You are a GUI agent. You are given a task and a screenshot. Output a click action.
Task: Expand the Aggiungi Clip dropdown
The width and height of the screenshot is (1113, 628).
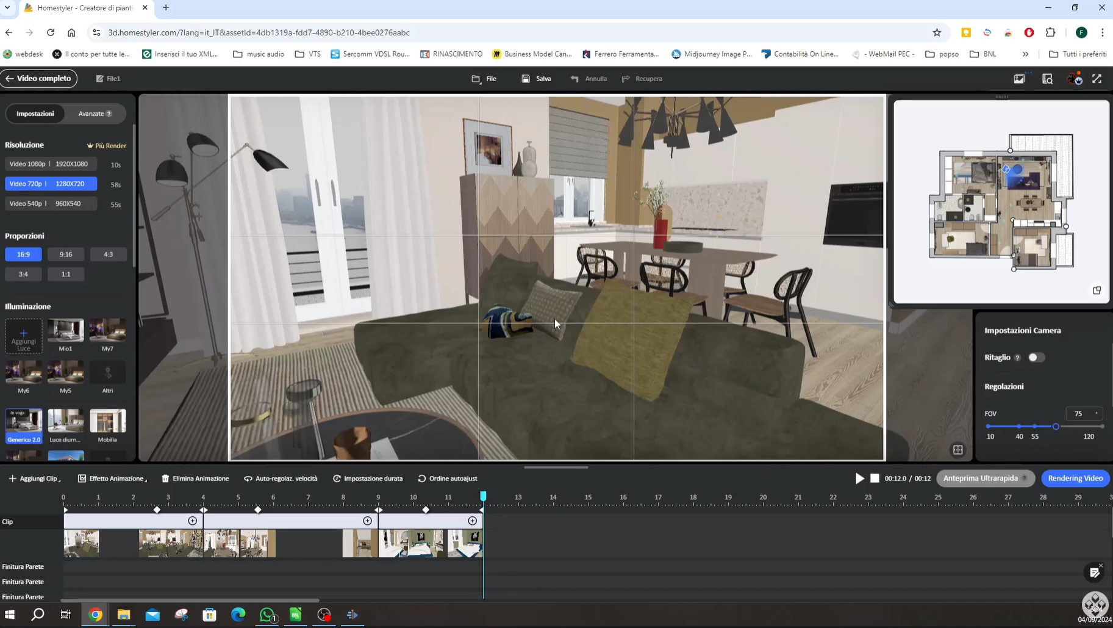point(34,478)
